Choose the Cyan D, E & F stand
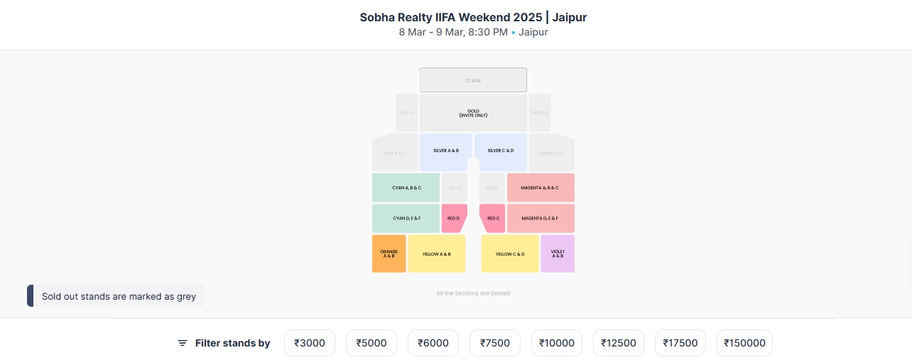This screenshot has height=360, width=912. pyautogui.click(x=406, y=218)
